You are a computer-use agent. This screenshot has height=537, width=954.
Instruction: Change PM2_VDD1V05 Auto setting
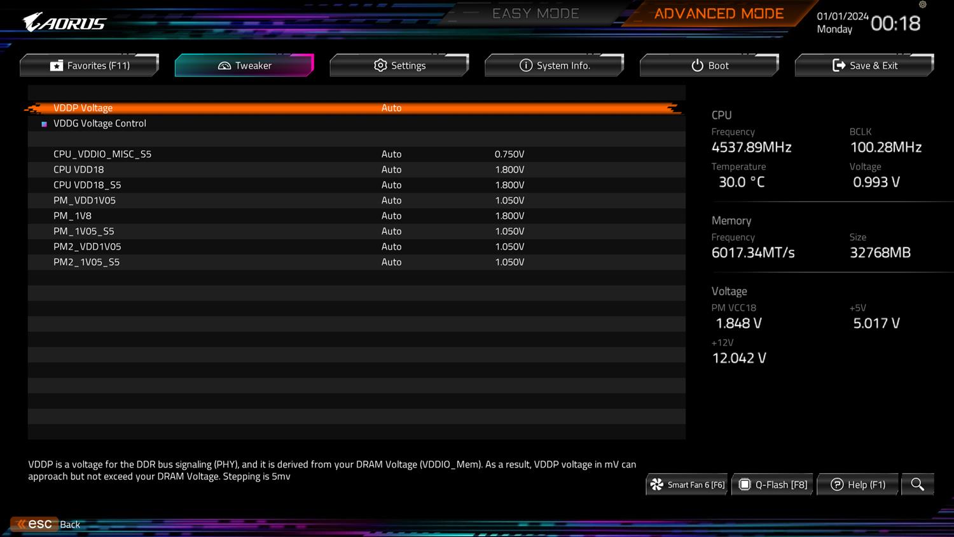391,247
